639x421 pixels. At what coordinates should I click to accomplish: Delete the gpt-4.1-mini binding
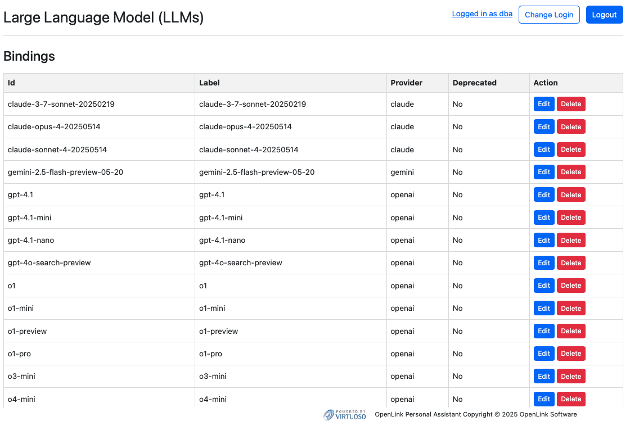pos(571,218)
